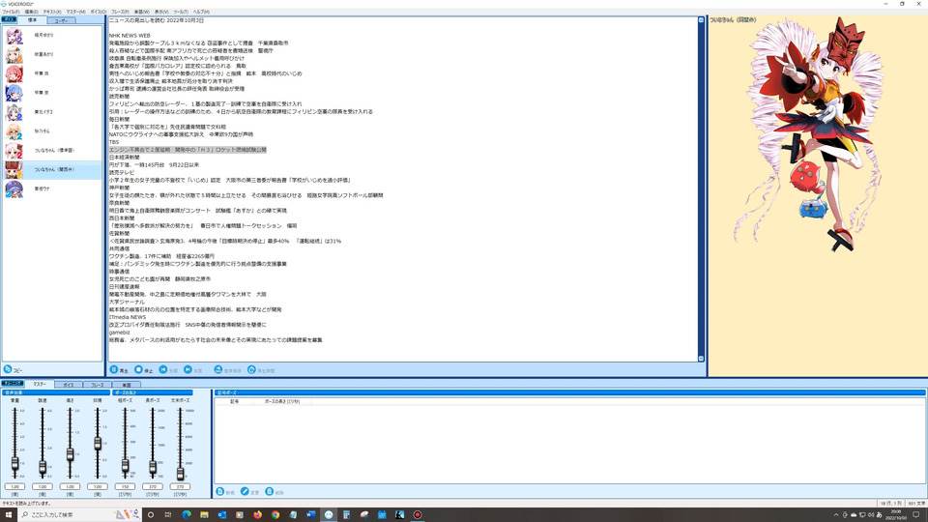The width and height of the screenshot is (928, 522).
Task: Adjust the 文末ポーズ slider handle
Action: [x=181, y=473]
